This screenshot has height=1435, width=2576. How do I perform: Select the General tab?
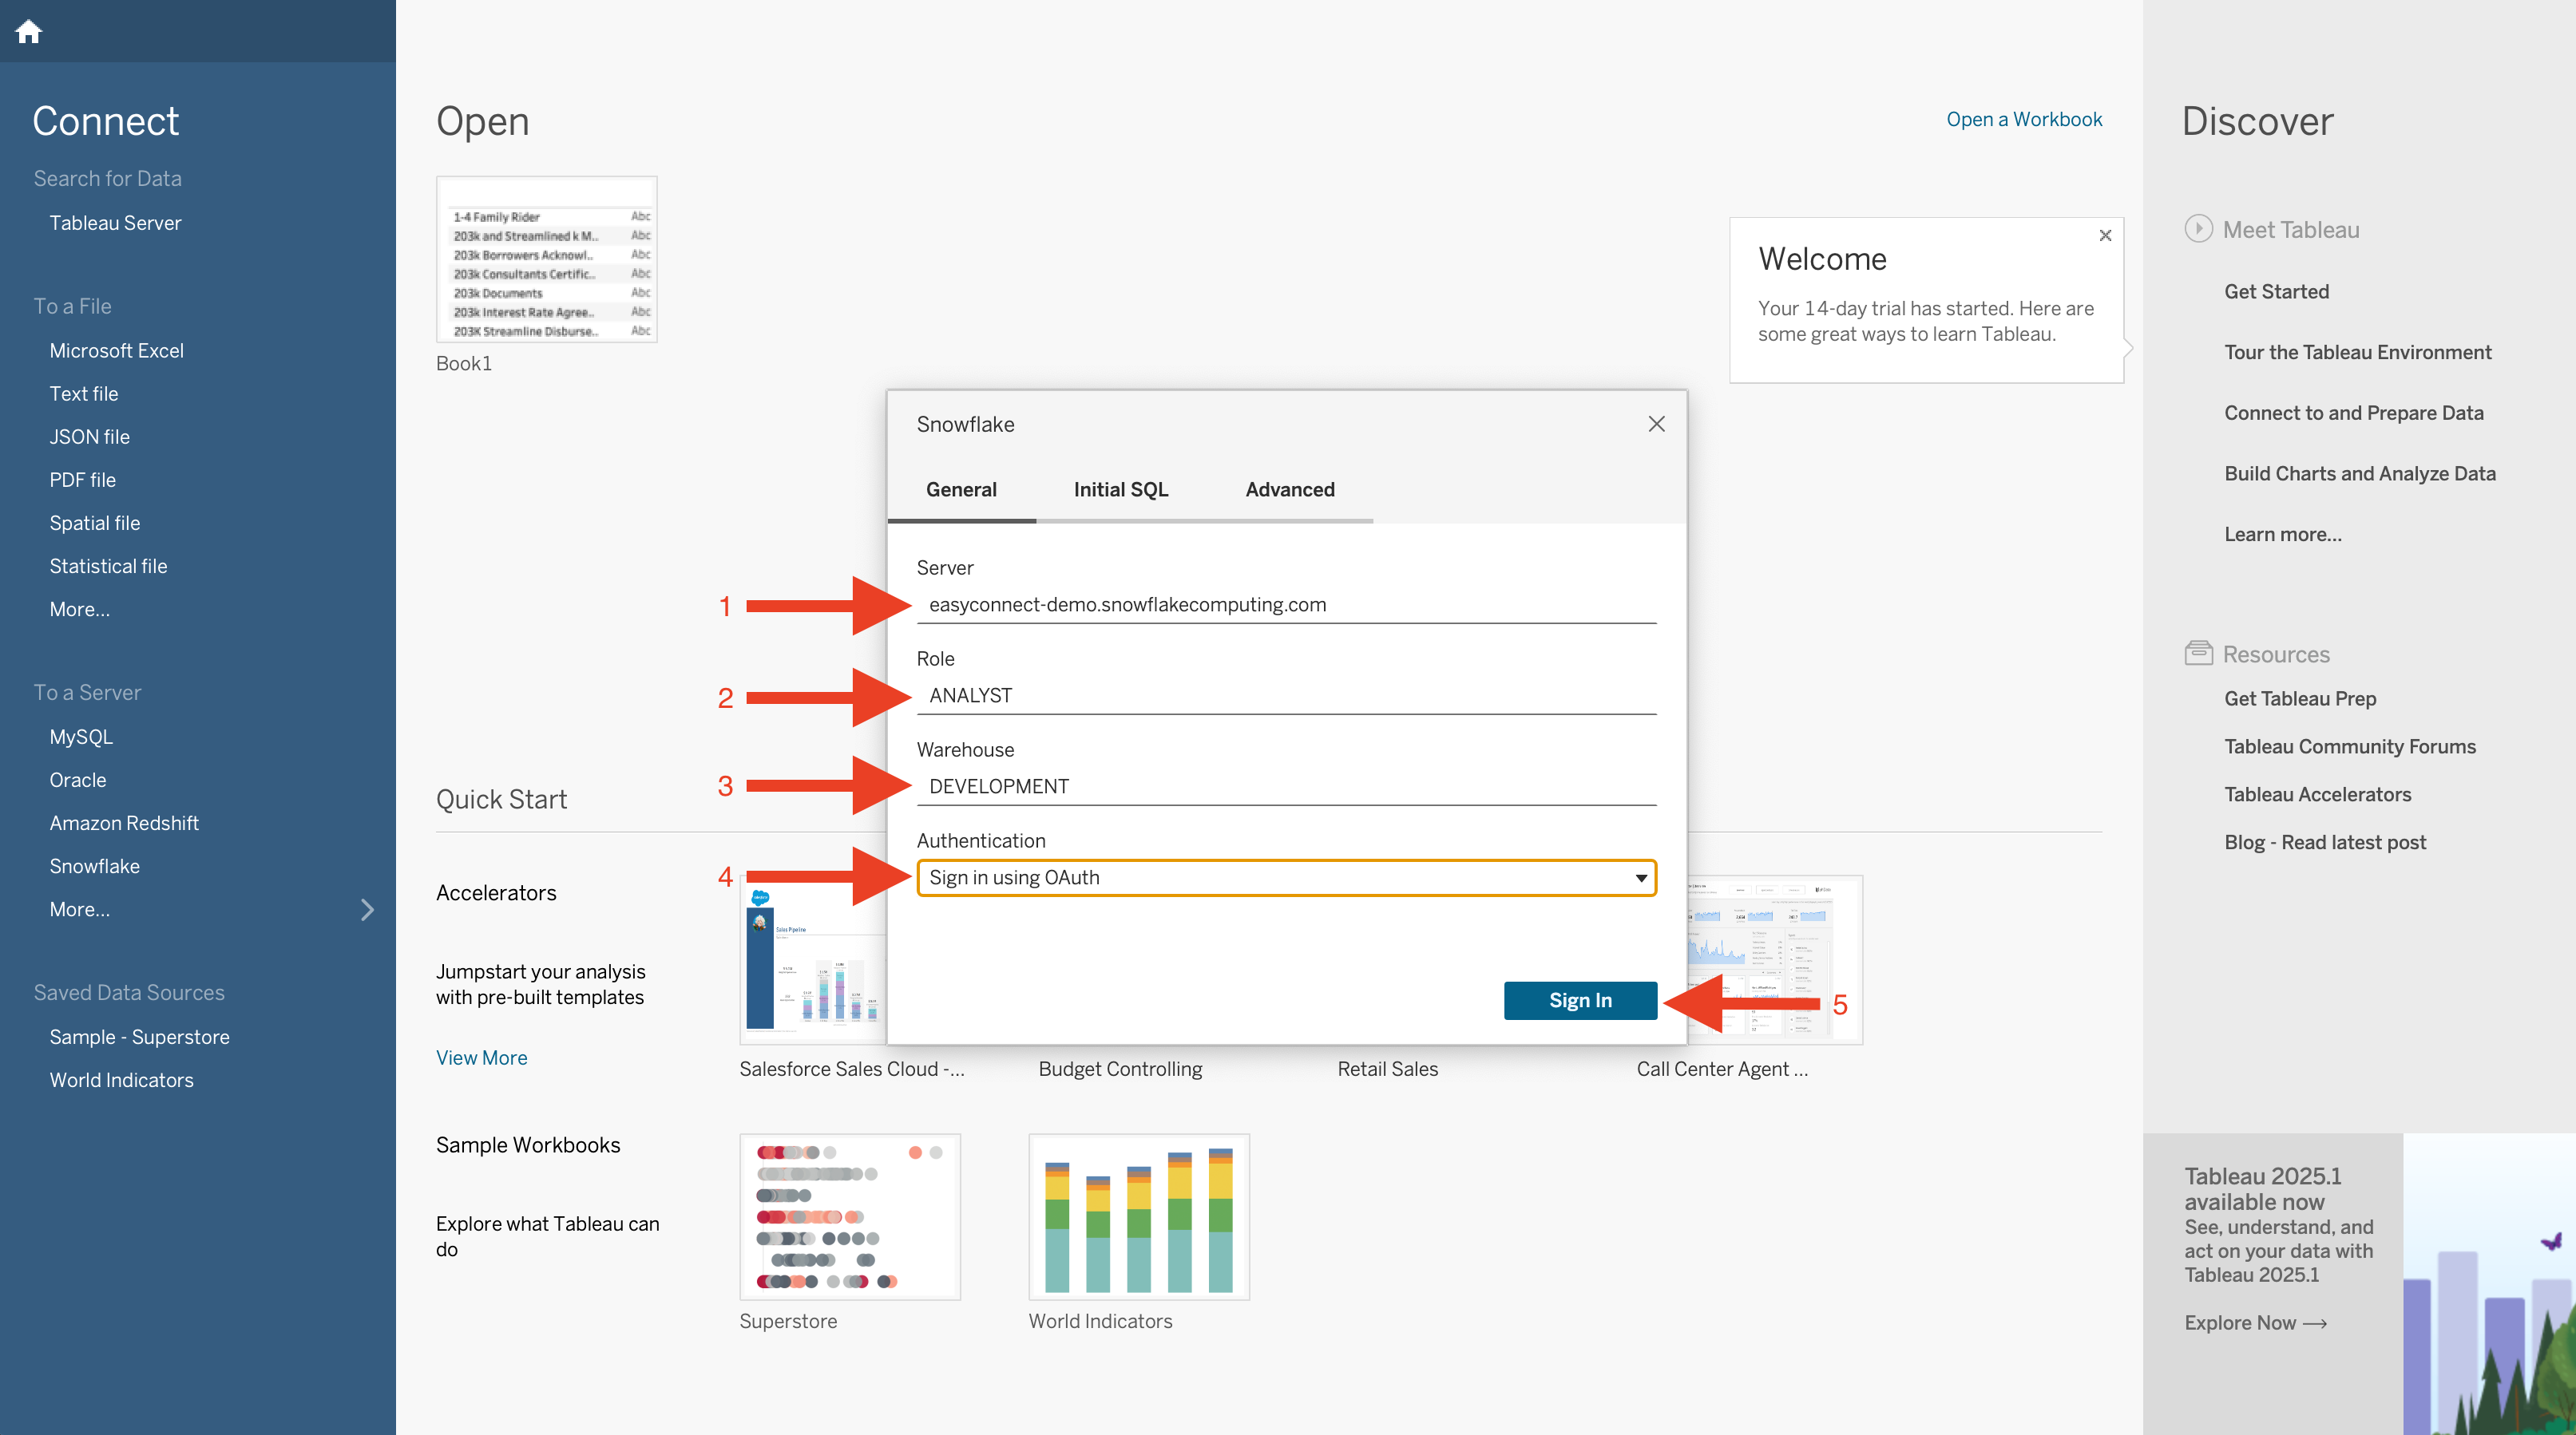960,490
